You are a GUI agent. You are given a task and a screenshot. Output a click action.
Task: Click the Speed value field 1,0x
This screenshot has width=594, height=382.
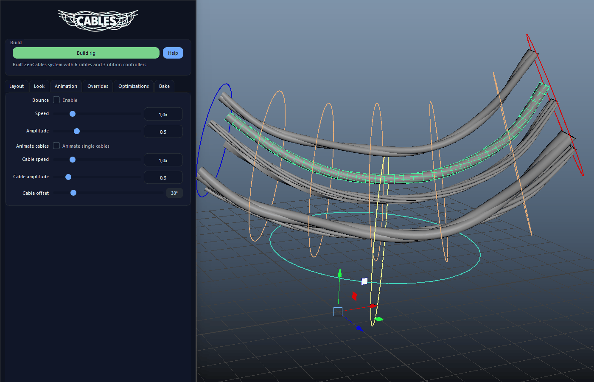point(163,114)
